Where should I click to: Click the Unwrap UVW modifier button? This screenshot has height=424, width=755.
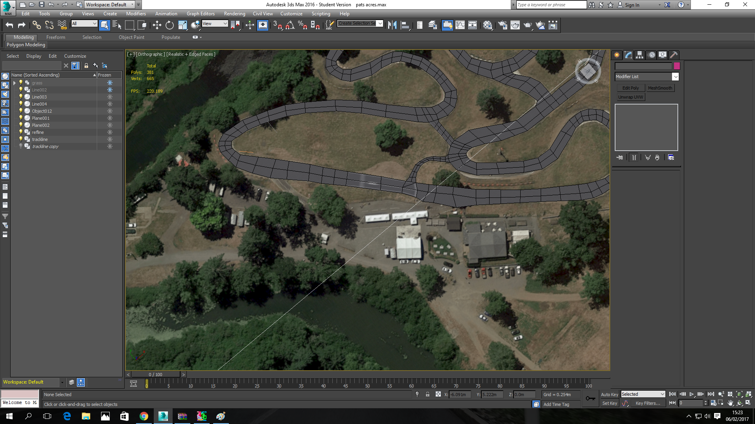pos(630,97)
